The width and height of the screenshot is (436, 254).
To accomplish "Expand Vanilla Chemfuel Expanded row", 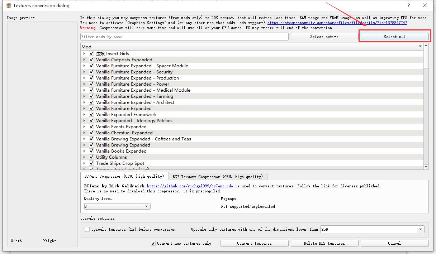I will pyautogui.click(x=84, y=133).
